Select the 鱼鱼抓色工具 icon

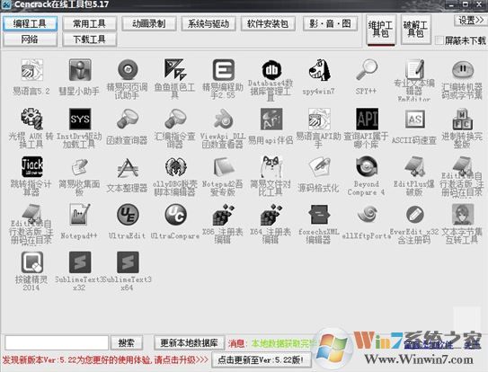point(175,70)
